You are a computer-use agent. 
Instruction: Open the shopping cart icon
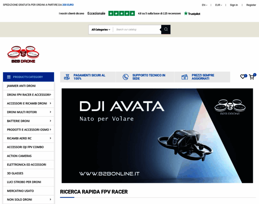pos(252,77)
